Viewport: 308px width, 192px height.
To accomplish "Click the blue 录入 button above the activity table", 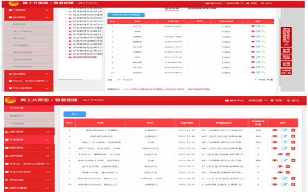I will tap(75, 114).
